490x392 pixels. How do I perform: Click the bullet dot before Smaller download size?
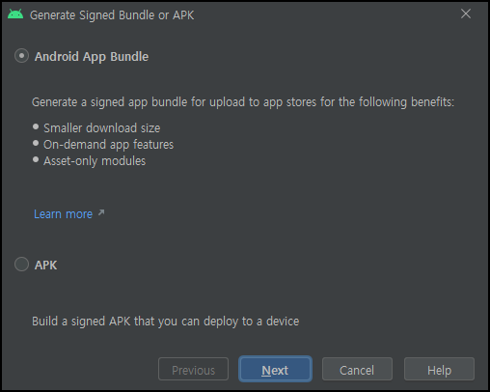36,126
